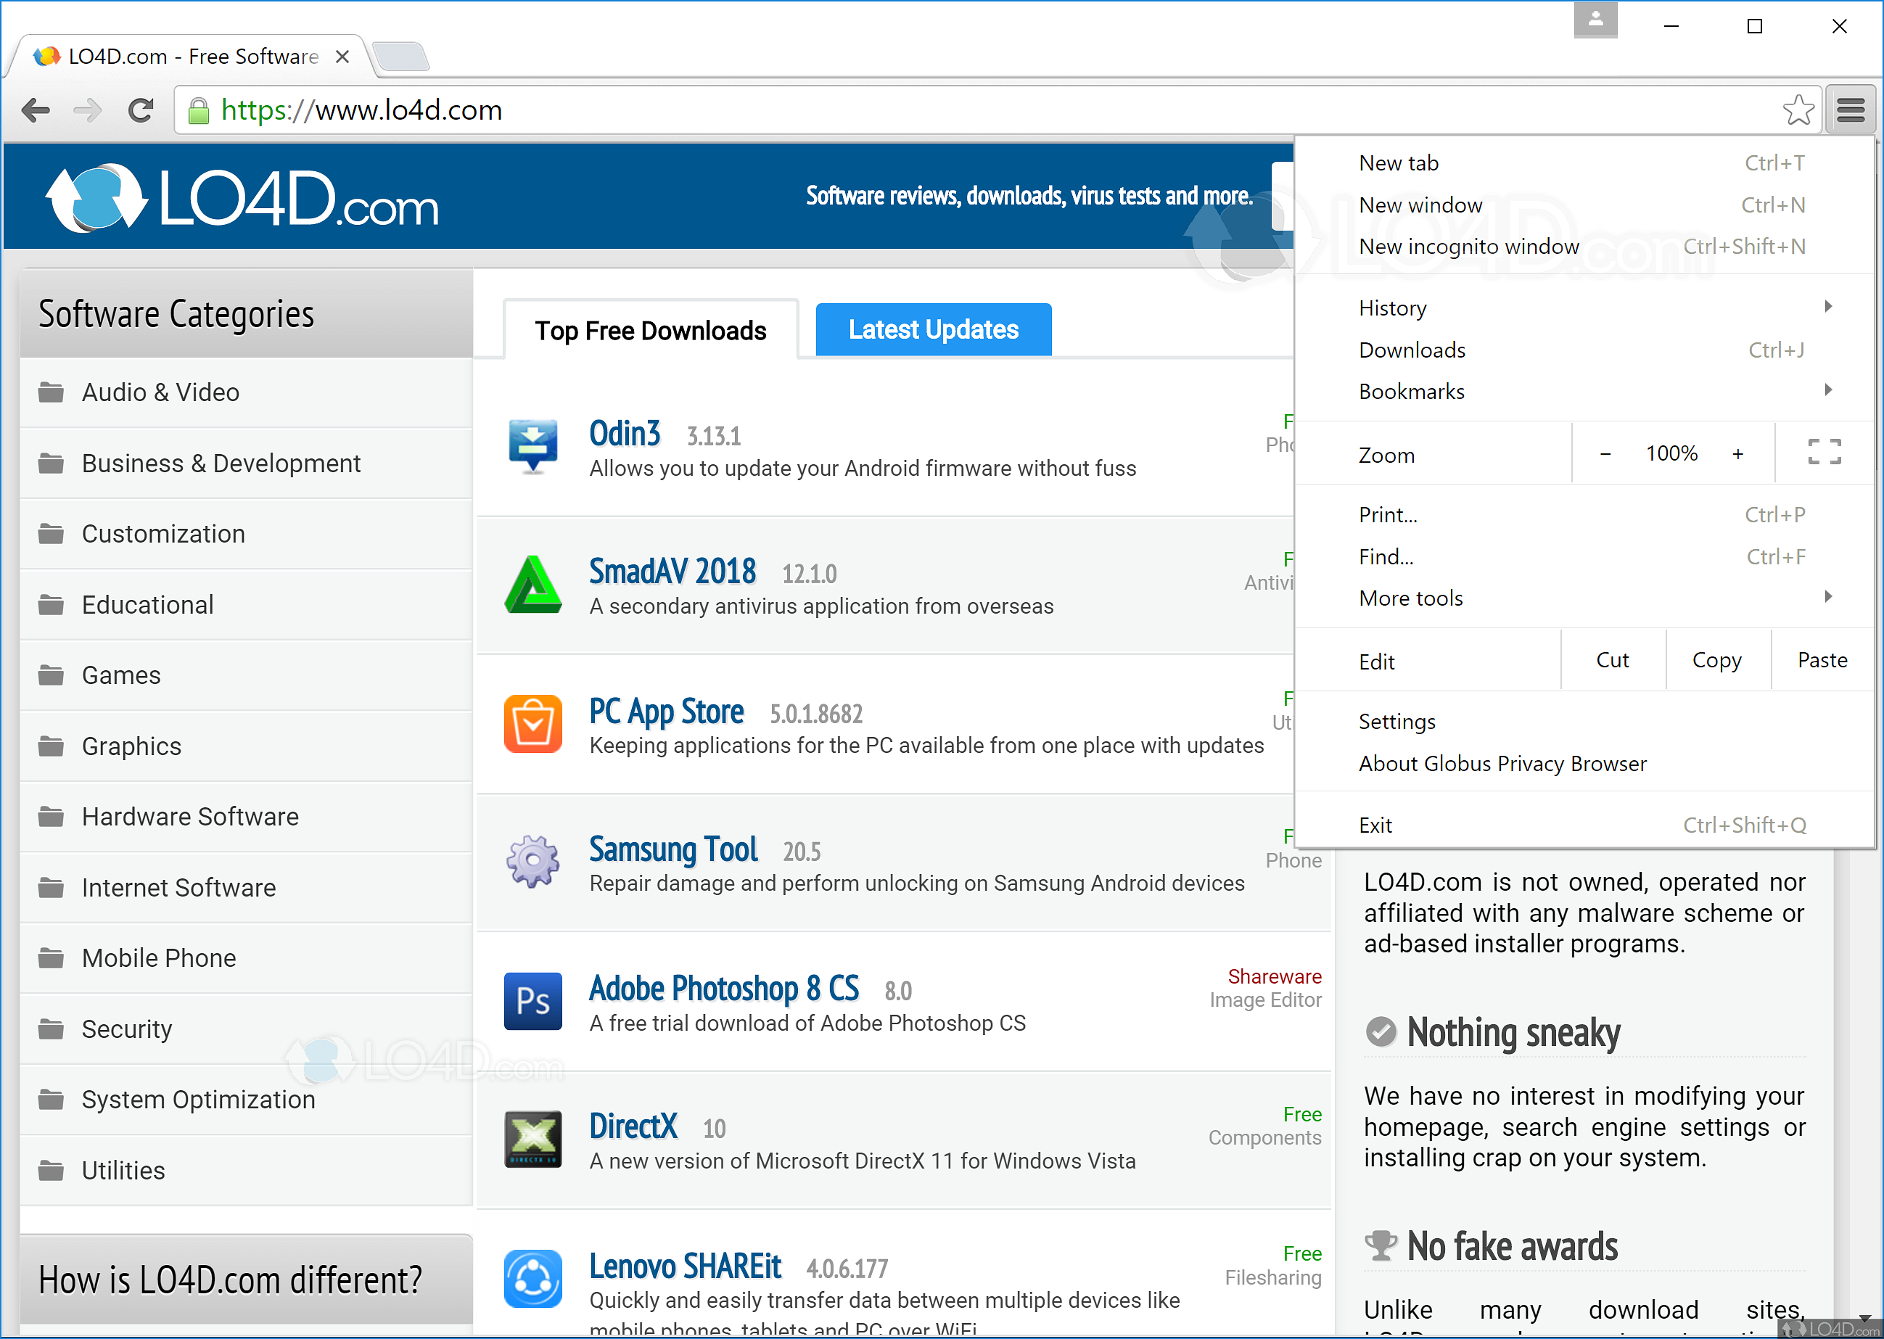Click the hamburger menu icon
This screenshot has width=1884, height=1339.
click(x=1850, y=110)
